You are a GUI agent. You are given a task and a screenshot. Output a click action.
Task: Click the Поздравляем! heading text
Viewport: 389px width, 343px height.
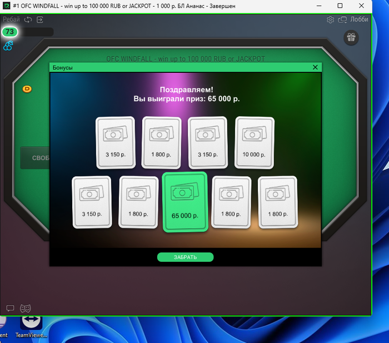point(186,90)
